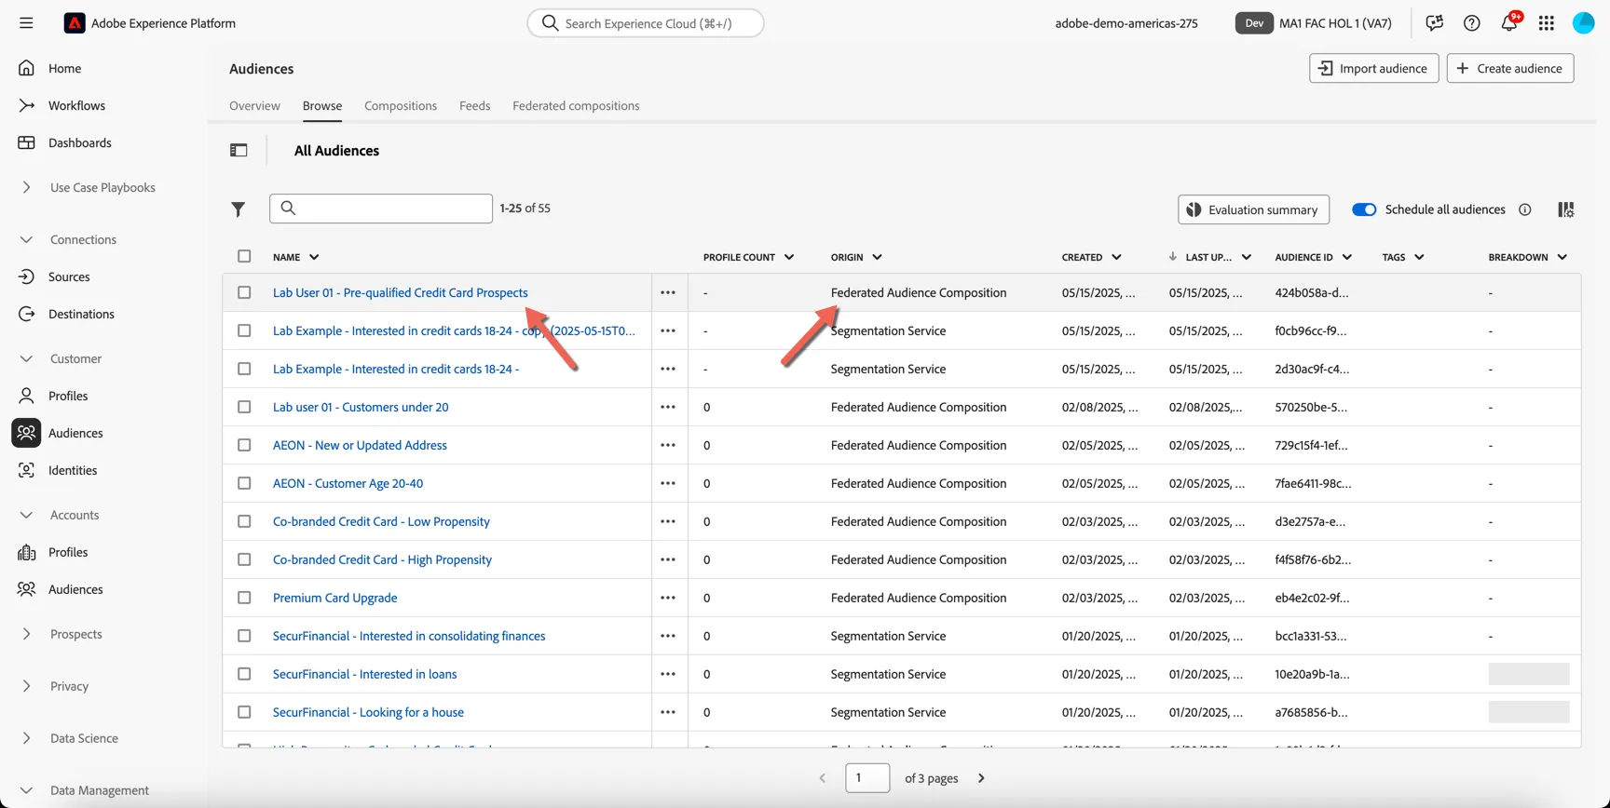Expand the Use Case Playbooks section
1610x808 pixels.
[26, 187]
